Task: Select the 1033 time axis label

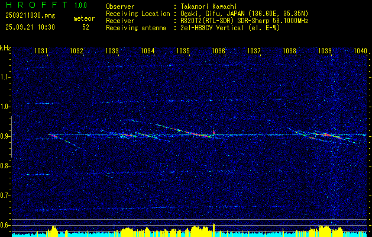Action: (112, 51)
